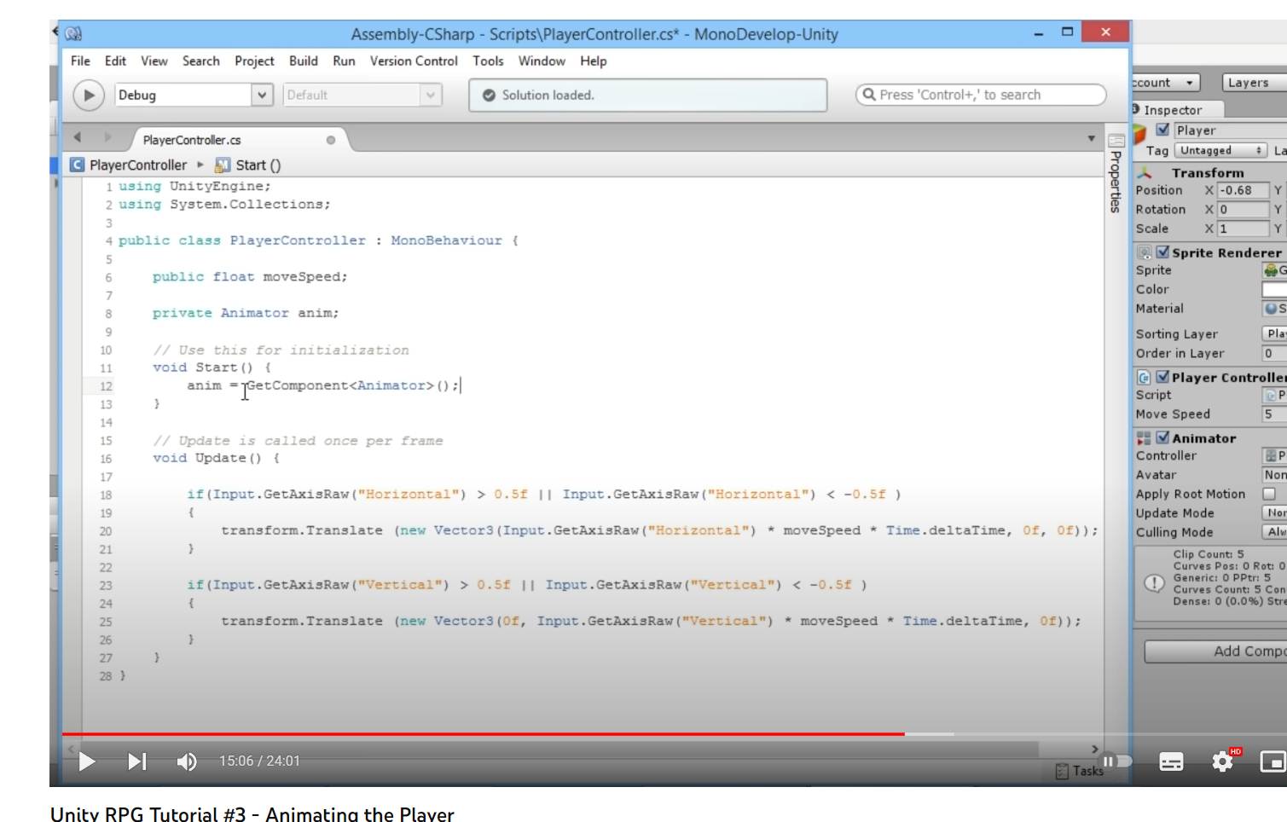
Task: Toggle the Sprite Renderer enabled checkbox
Action: click(x=1162, y=252)
